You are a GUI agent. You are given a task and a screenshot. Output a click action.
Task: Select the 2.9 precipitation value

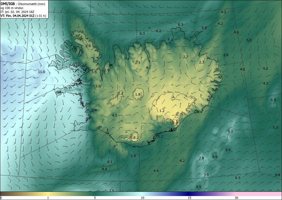click(x=107, y=70)
